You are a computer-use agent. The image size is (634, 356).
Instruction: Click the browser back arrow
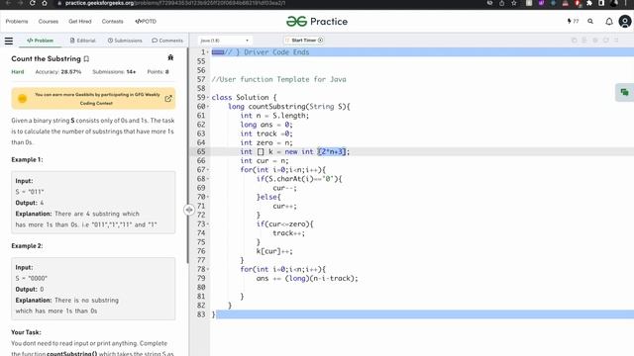[x=7, y=3]
